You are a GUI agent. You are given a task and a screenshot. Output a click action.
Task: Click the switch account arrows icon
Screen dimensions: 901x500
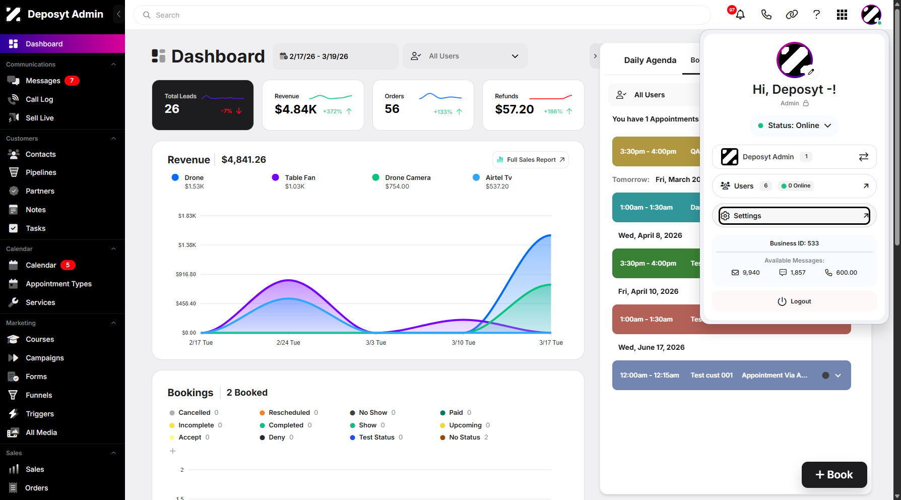[864, 157]
